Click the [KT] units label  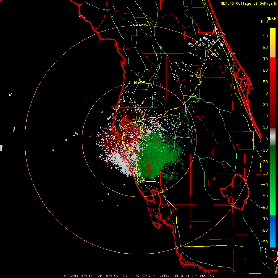pos(264,21)
